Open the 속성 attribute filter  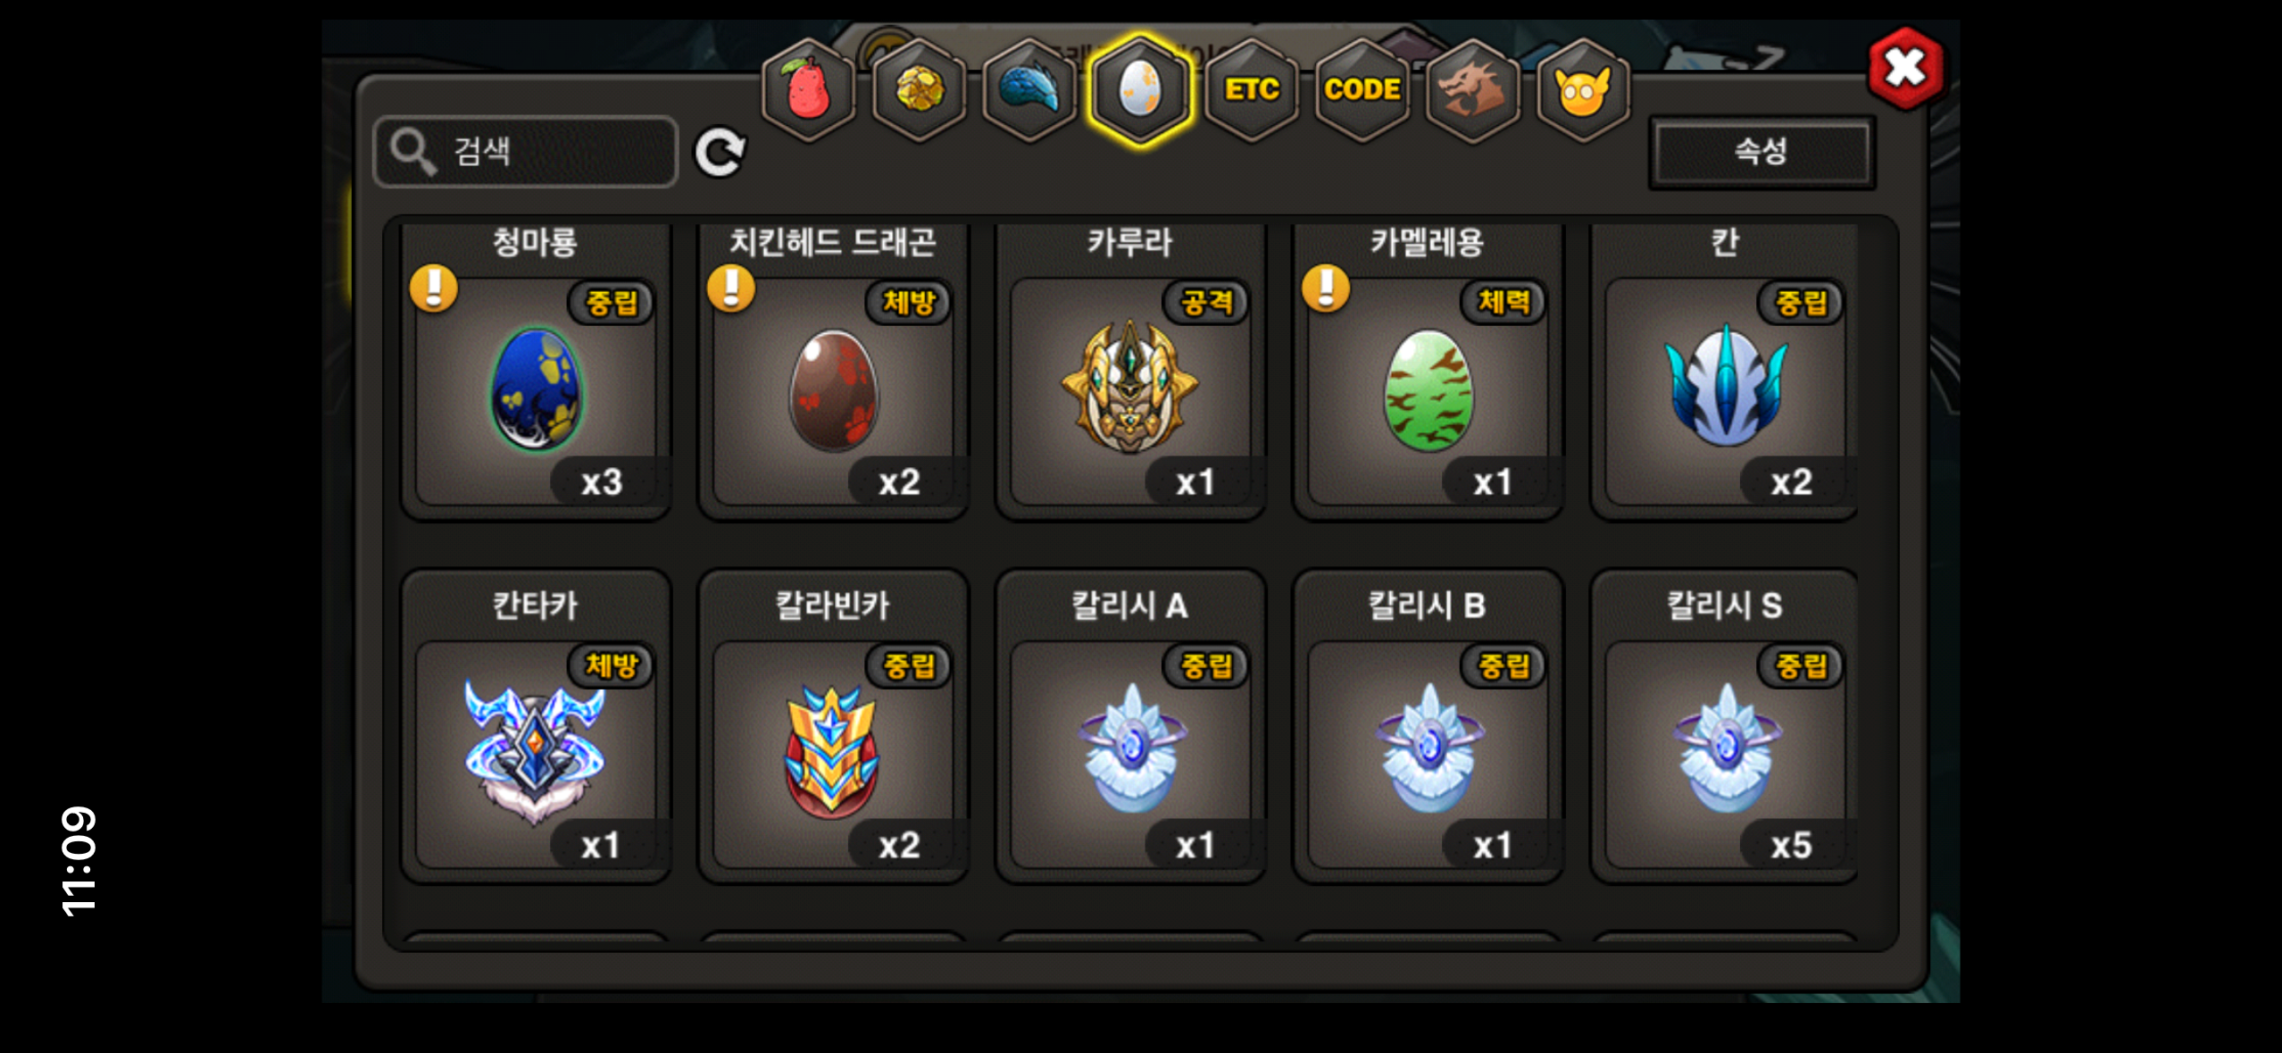1761,152
